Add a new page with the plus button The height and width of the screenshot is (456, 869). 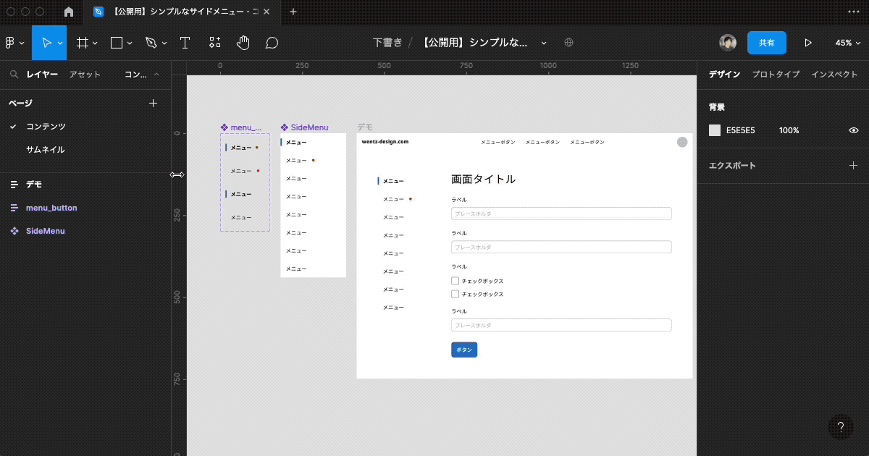coord(153,103)
